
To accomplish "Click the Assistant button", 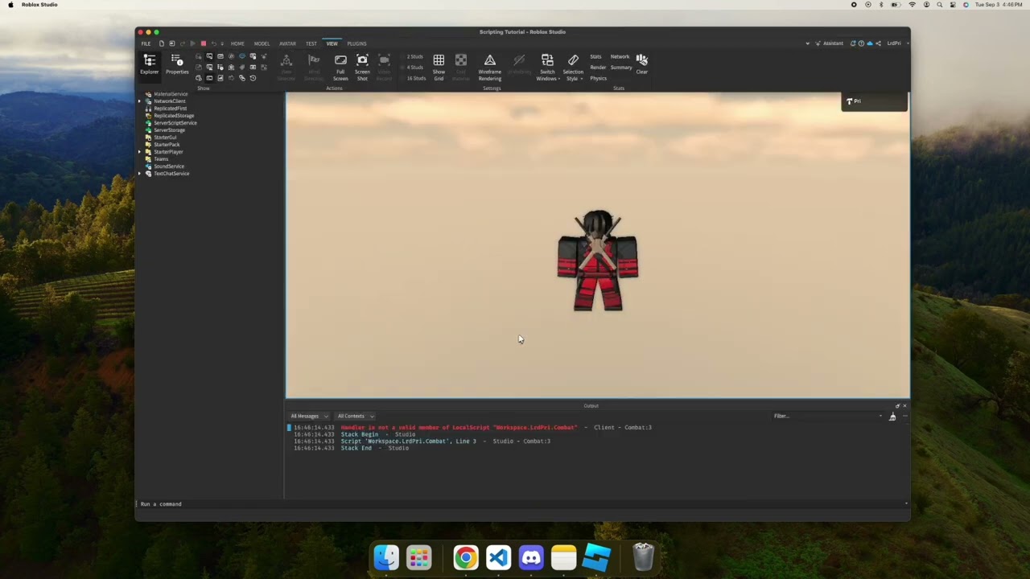I will [830, 43].
